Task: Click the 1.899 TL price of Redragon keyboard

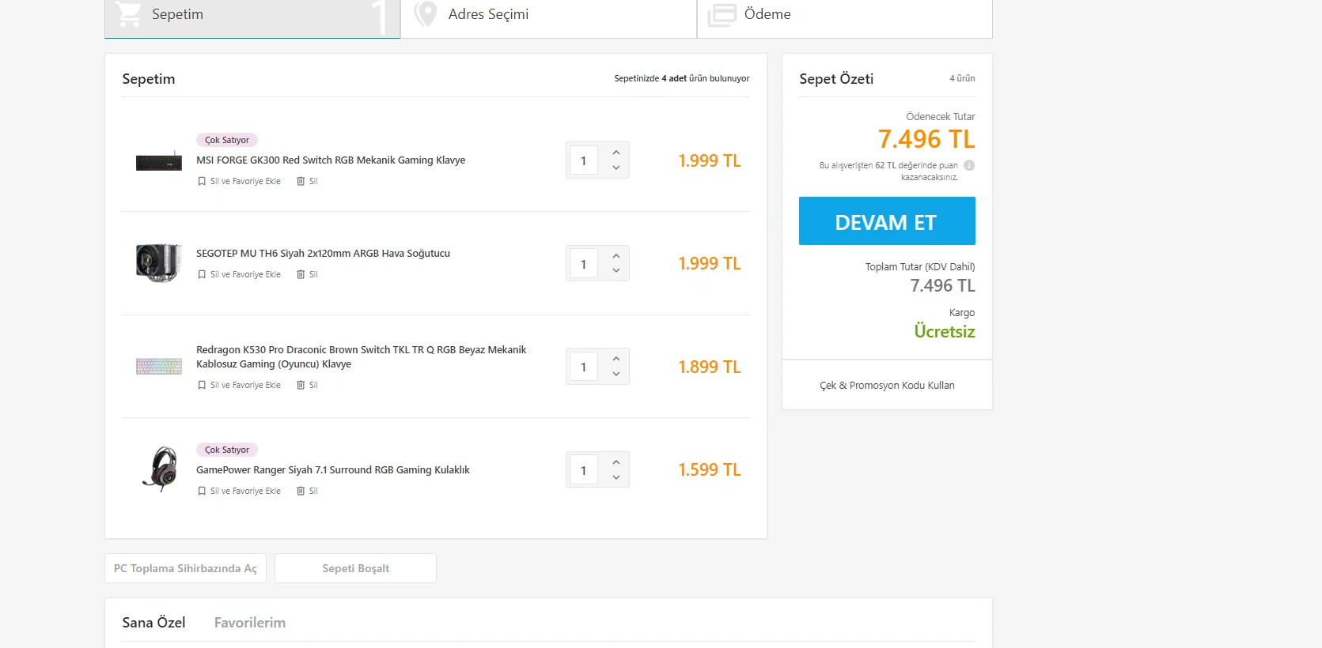Action: point(710,367)
